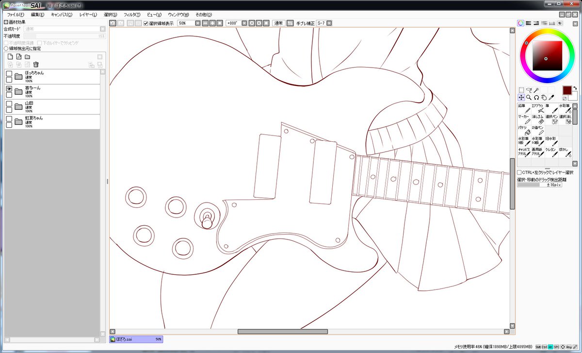
Task: Select the eyedropper tool
Action: [551, 97]
